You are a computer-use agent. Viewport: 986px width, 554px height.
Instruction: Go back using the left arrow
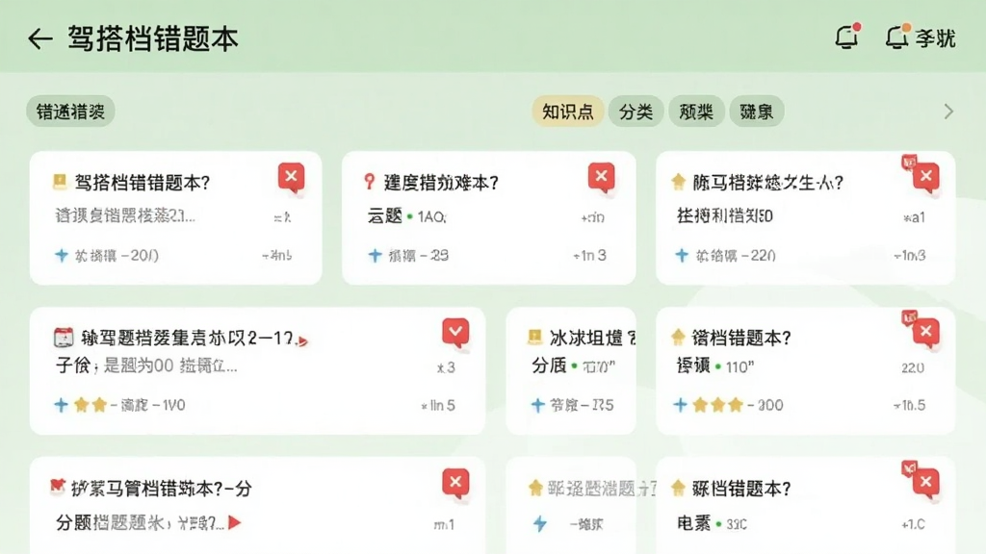pos(39,38)
